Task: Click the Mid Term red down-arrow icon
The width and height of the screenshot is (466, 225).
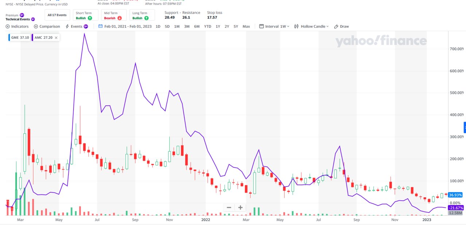Action: point(120,18)
